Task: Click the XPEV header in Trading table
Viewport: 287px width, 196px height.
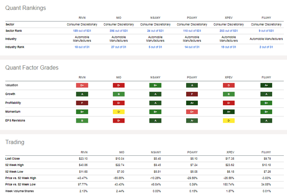Action: [x=230, y=152]
